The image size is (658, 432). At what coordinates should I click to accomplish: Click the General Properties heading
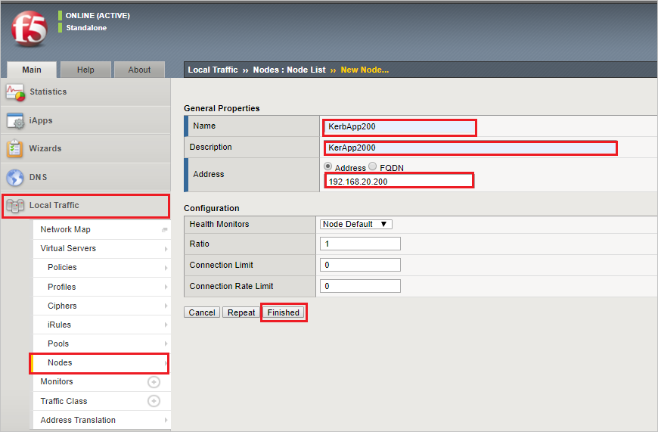(222, 108)
